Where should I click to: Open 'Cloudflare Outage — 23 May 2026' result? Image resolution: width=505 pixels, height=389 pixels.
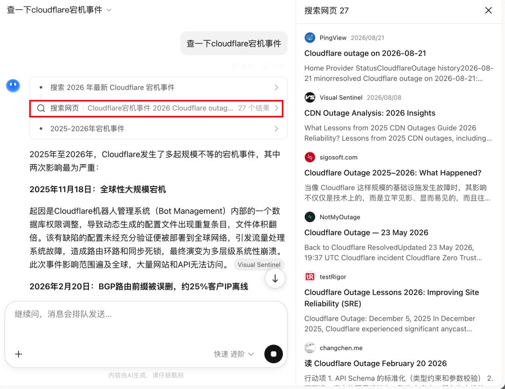[x=366, y=232]
